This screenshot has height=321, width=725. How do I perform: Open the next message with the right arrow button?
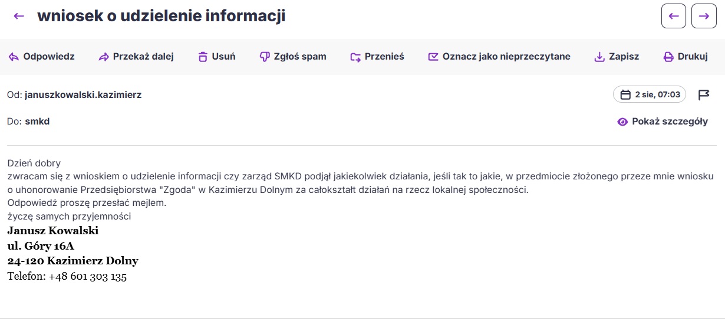(x=704, y=16)
